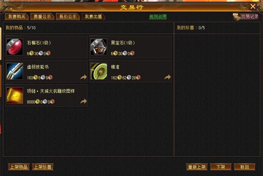Click the 黑宝石 black gem icon
The image size is (263, 176).
pyautogui.click(x=99, y=47)
